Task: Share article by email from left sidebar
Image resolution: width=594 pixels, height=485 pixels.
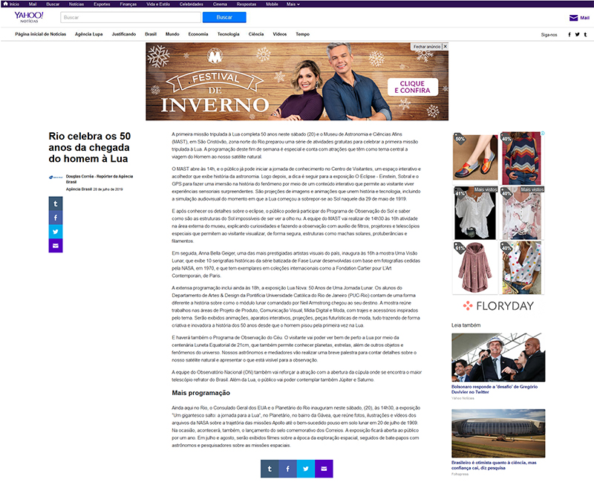Action: coord(56,245)
